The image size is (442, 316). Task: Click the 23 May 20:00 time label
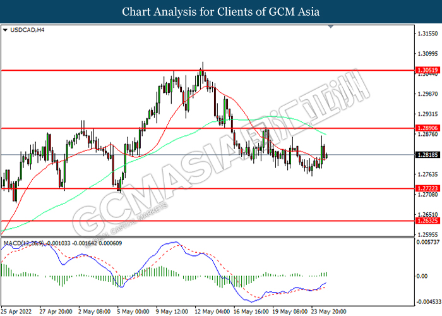[329, 312]
